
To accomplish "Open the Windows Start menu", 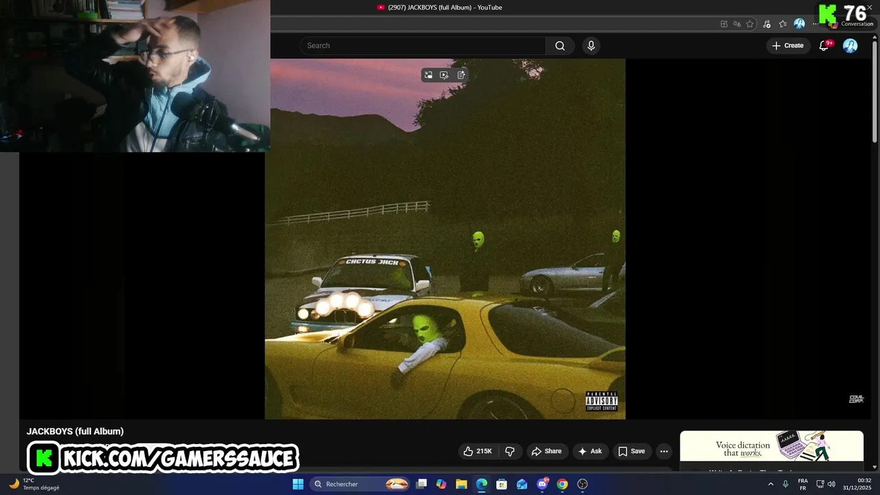I will (298, 484).
